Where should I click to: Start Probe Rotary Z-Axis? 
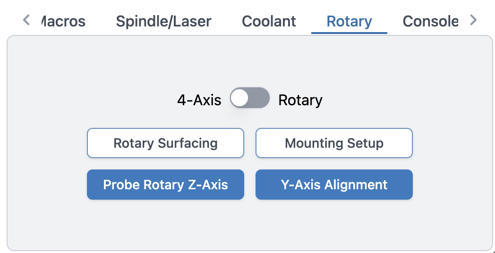pyautogui.click(x=165, y=185)
